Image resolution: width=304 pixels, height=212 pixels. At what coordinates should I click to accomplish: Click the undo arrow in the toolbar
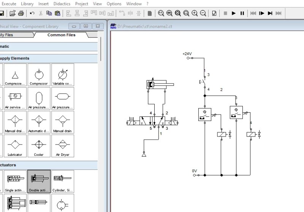(x=32, y=13)
